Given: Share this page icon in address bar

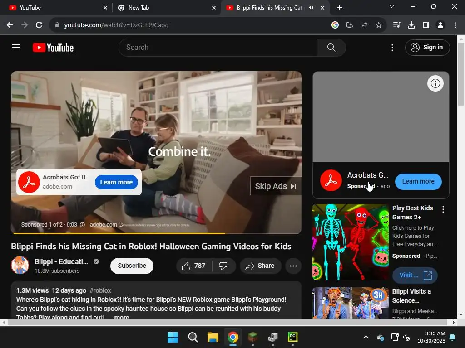Looking at the screenshot, I should pyautogui.click(x=364, y=25).
